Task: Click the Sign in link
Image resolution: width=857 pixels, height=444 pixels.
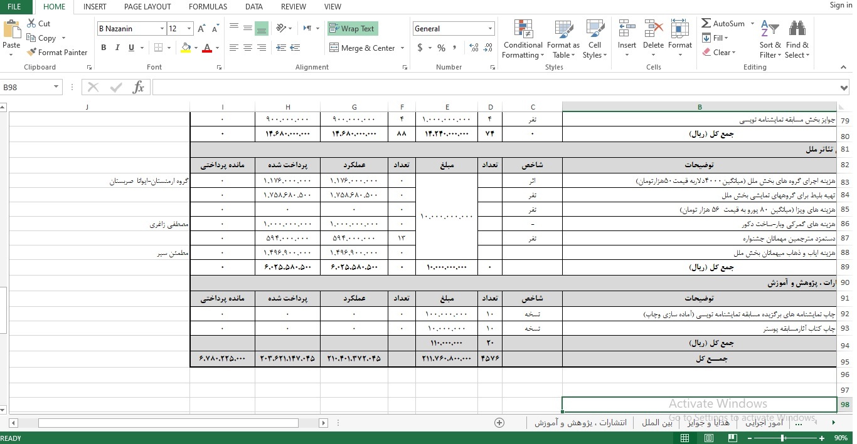Action: point(841,5)
